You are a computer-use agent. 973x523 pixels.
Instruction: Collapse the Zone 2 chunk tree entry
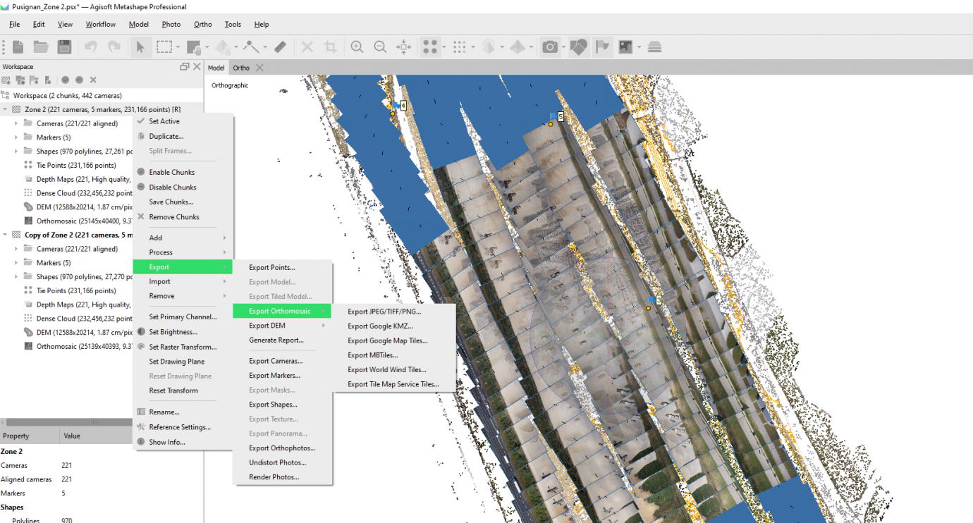coord(6,109)
